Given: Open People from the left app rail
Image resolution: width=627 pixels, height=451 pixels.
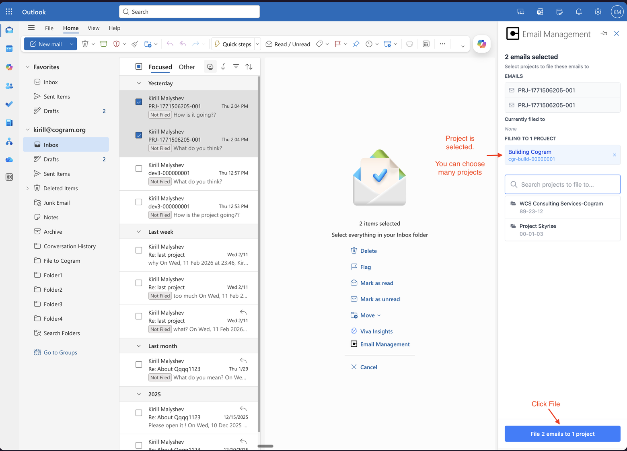Looking at the screenshot, I should pos(9,86).
